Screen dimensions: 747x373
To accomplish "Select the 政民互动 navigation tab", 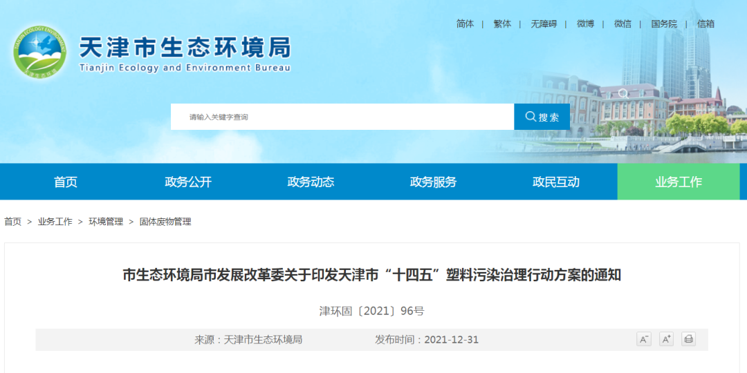I will coord(555,182).
